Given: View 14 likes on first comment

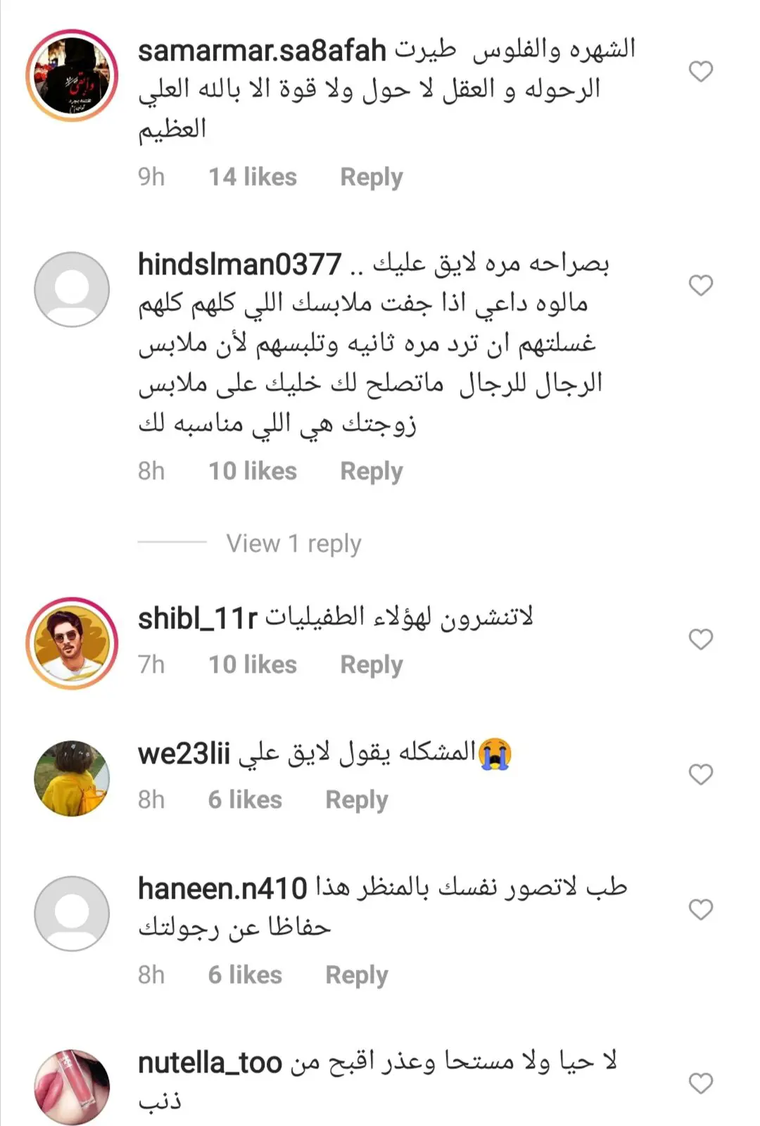Looking at the screenshot, I should [253, 177].
